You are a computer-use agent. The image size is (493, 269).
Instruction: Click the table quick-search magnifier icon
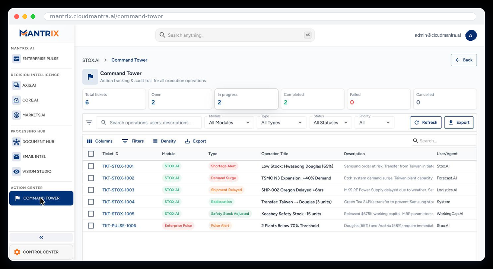pos(416,141)
